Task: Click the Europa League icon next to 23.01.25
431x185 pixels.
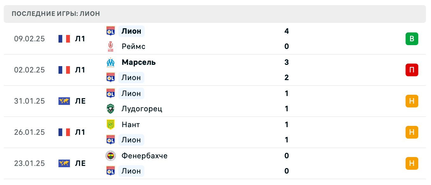Action: [65, 163]
